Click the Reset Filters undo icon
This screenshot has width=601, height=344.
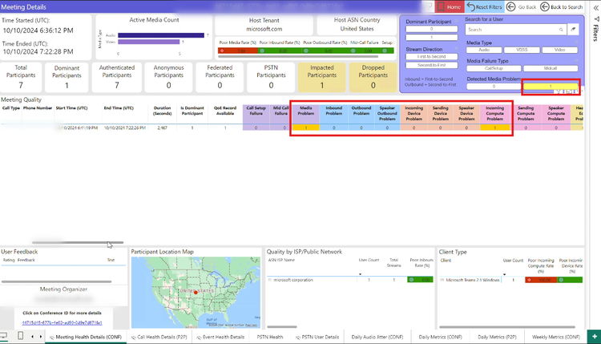470,6
